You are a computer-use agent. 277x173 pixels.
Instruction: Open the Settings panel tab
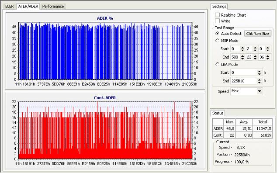click(219, 7)
